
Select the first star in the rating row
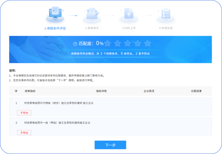(107, 43)
